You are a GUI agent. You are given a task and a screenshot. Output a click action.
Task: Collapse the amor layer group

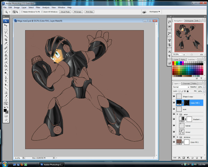click(x=177, y=114)
